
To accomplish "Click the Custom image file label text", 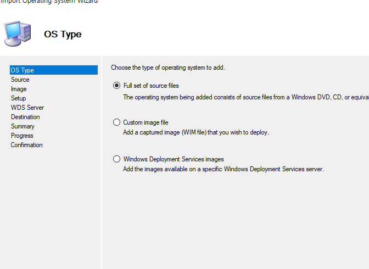I will (146, 122).
